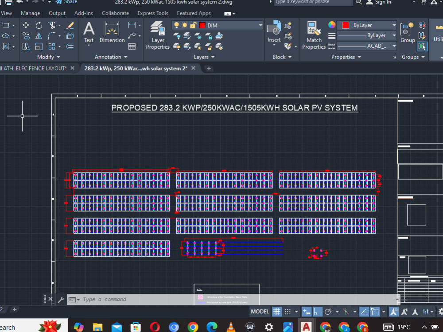The image size is (443, 332).
Task: Open ByLayer object color dropdown
Action: (394, 25)
